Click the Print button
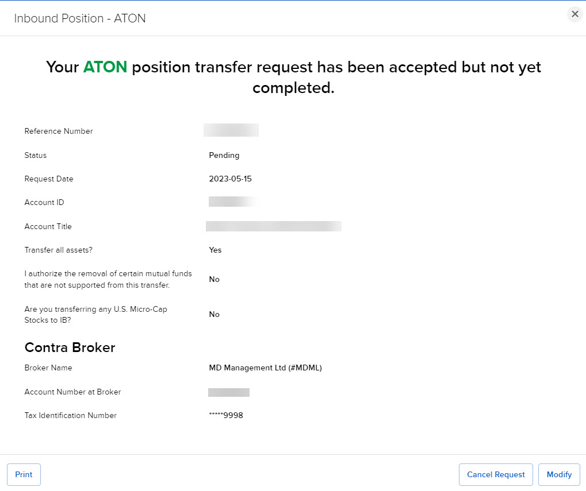Viewport: 586px width, 491px height. [24, 474]
